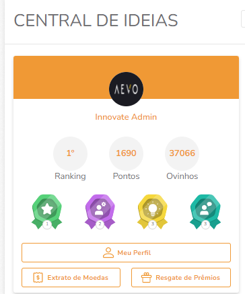This screenshot has height=294, width=245.
Task: Click the coin receipt icon
Action: [38, 277]
